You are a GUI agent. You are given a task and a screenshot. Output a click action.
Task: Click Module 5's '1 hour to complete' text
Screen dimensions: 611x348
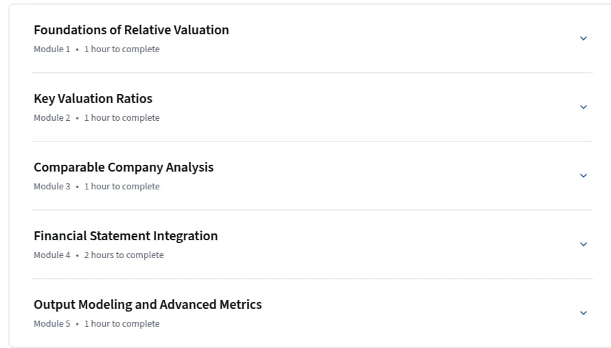coord(122,323)
